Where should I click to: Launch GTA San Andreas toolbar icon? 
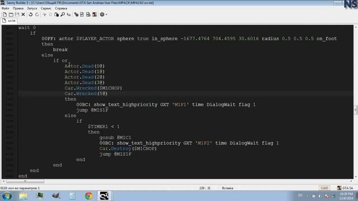point(95,15)
